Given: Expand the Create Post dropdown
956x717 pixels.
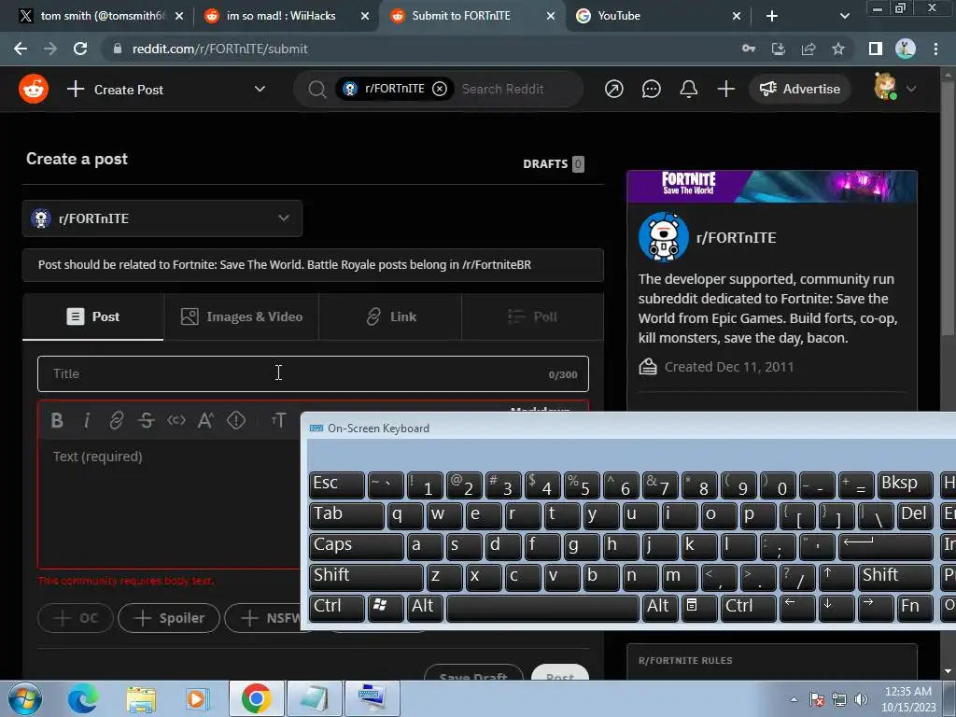Looking at the screenshot, I should 260,89.
